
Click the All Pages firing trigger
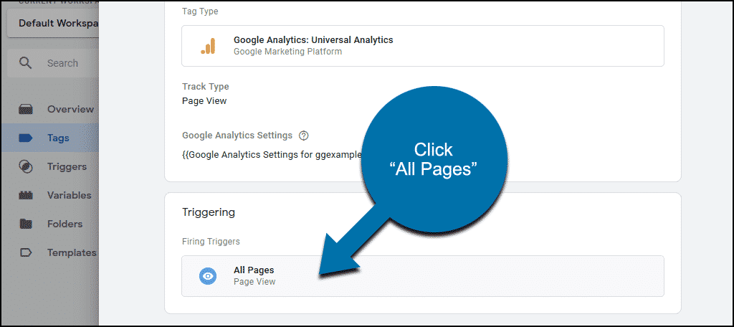(423, 276)
